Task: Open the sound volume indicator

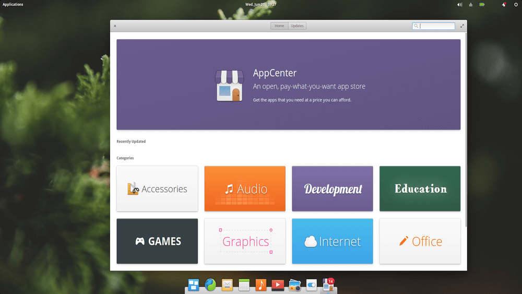Action: click(x=460, y=4)
